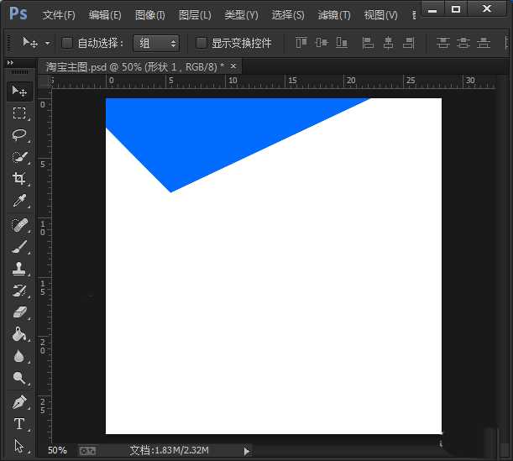
Task: Expand the document info status bar arrow
Action: (246, 451)
